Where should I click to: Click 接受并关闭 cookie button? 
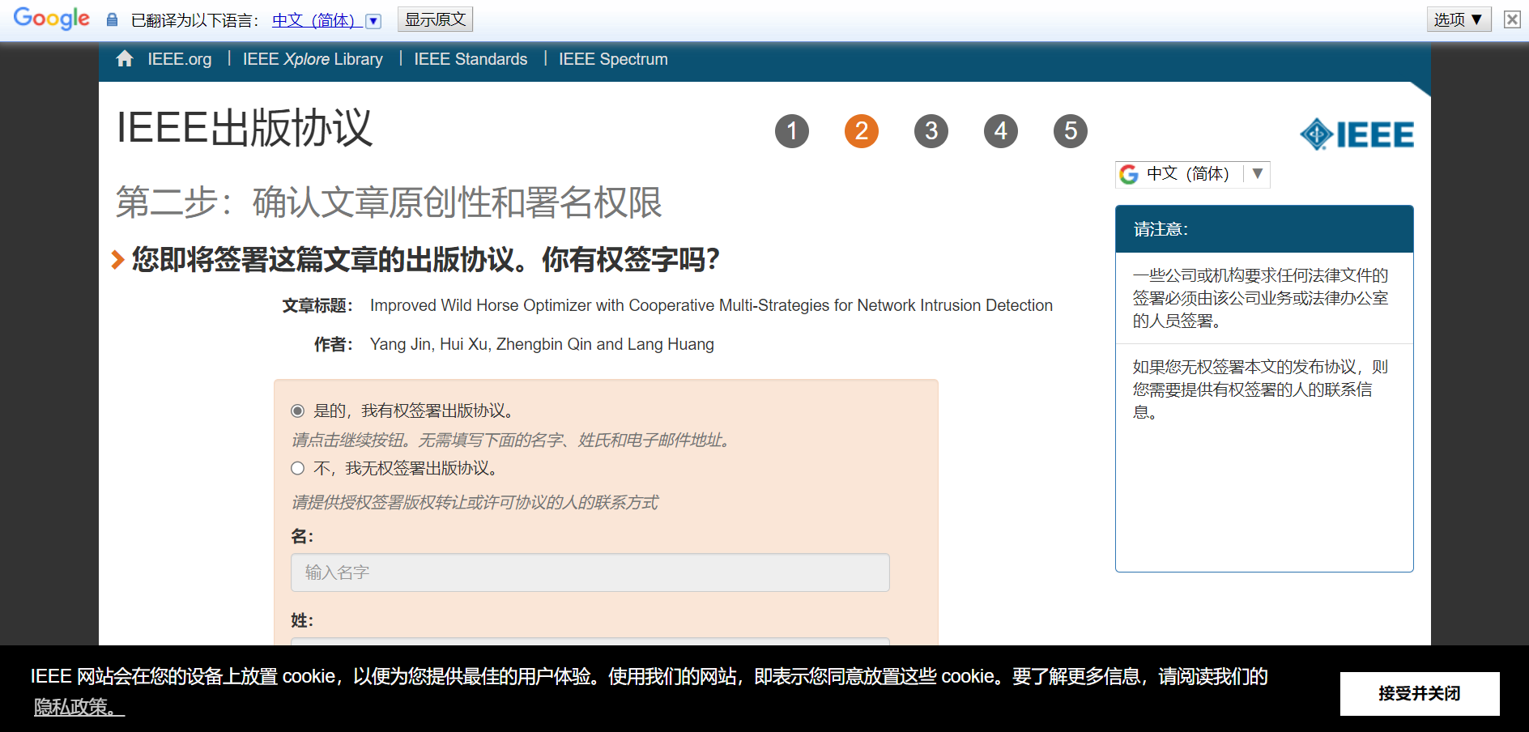1420,694
